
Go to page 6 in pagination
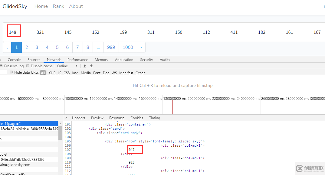point(67,47)
